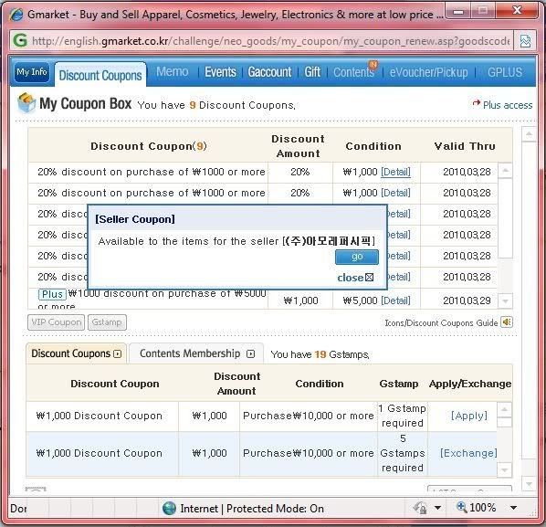Switch to the Contents Membership tab
The image size is (546, 527).
[196, 353]
